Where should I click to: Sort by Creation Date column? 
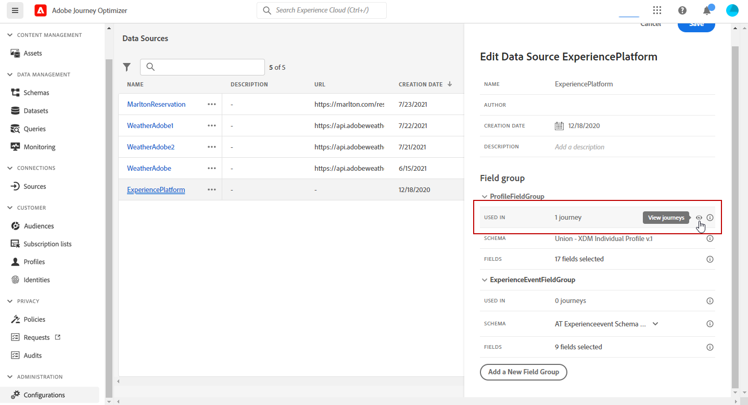coord(425,84)
